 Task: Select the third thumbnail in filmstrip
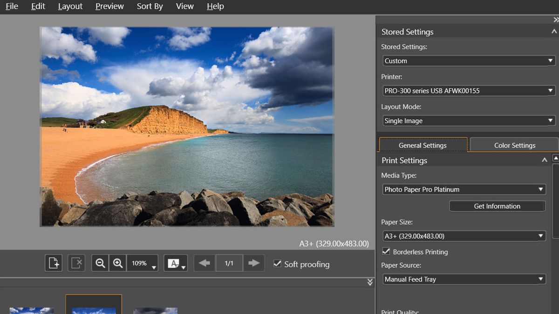155,310
